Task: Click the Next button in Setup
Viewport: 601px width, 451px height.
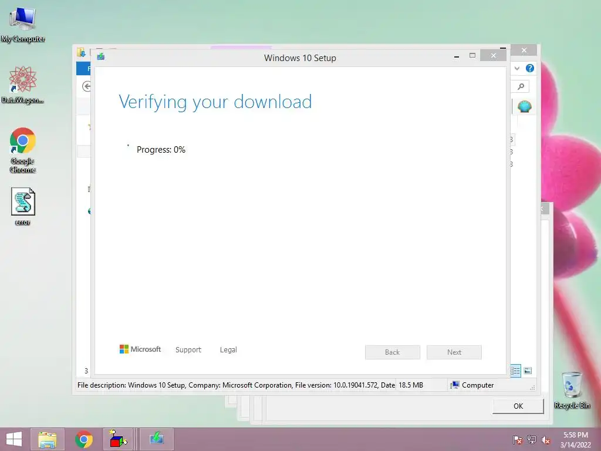Action: pos(454,352)
